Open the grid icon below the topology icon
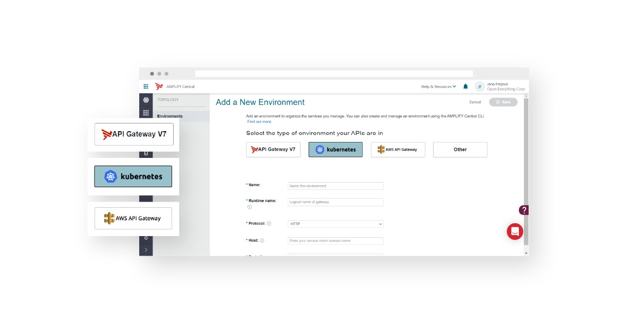617x323 pixels. [146, 113]
